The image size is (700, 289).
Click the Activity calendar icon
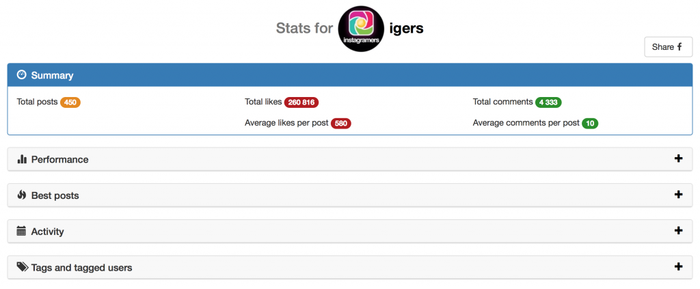[21, 231]
